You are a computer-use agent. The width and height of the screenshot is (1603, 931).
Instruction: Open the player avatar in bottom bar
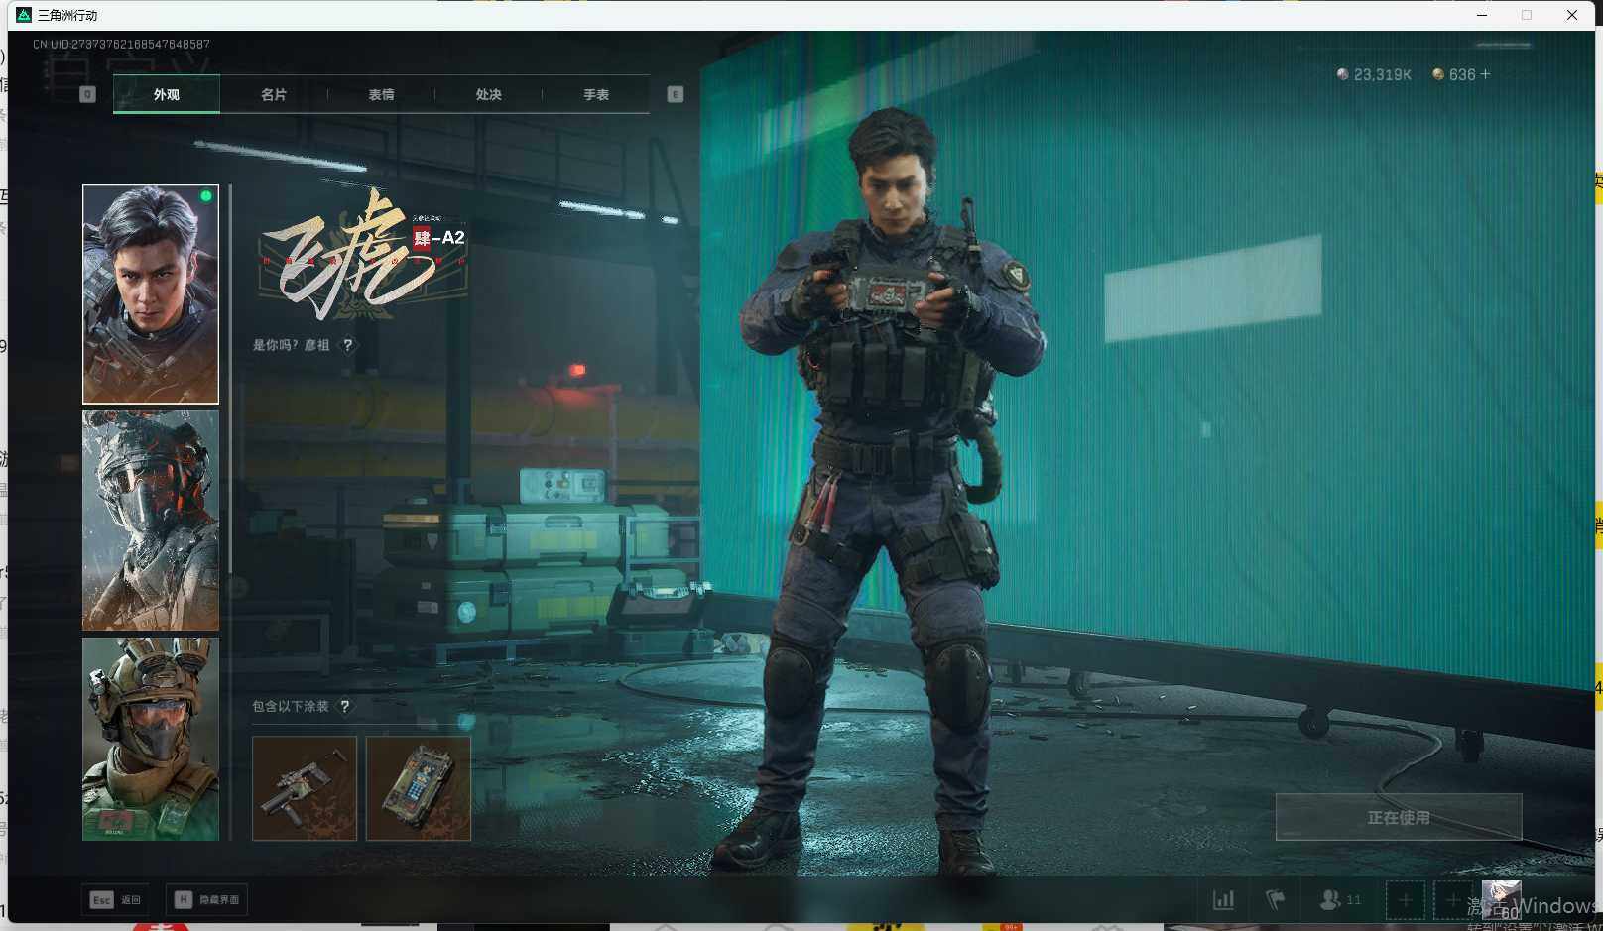(x=1501, y=899)
